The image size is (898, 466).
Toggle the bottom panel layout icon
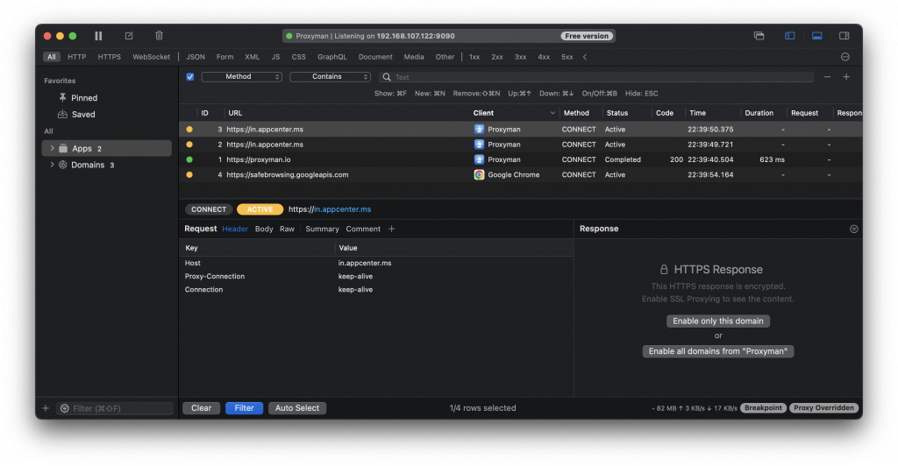point(817,35)
